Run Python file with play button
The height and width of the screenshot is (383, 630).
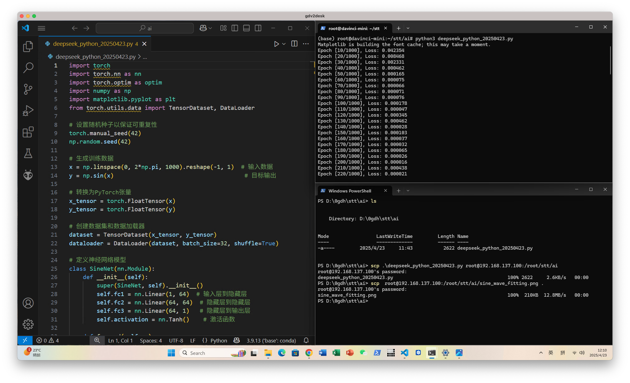pyautogui.click(x=276, y=44)
